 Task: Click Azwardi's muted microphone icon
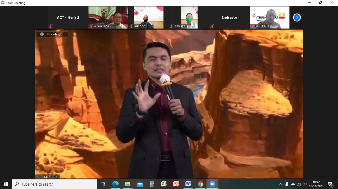click(172, 26)
